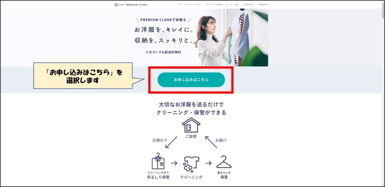Open the プレミアムの特徴 menu item
The width and height of the screenshot is (385, 187).
pos(213,5)
